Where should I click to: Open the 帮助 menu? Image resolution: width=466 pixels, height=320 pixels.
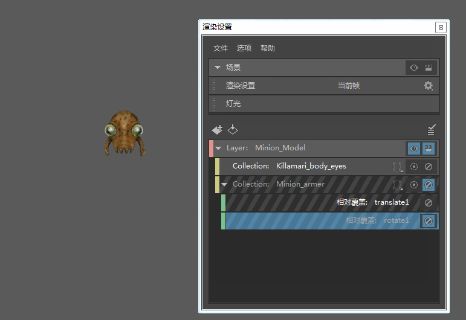pyautogui.click(x=268, y=48)
